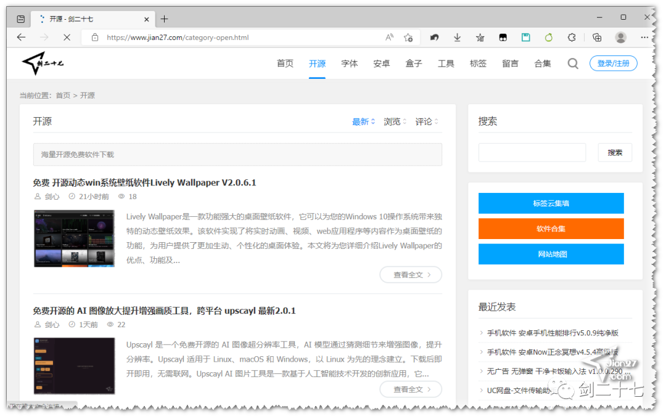The image size is (666, 419).
Task: Open the browser profile avatar
Action: tap(620, 38)
